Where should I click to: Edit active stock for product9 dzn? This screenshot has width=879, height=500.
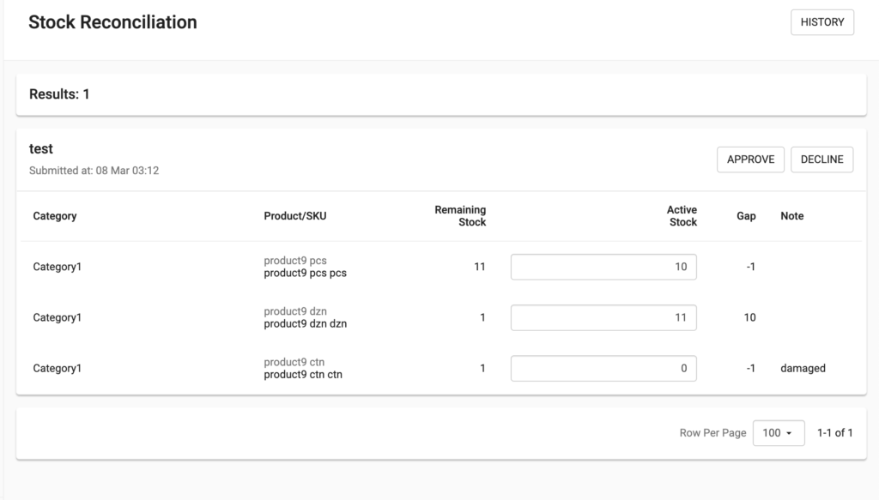(x=603, y=317)
